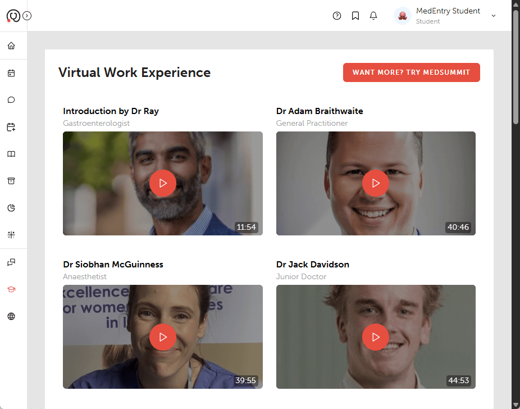Click the Dr Jack Davidson title
Screen dimensions: 520x409
[312, 265]
